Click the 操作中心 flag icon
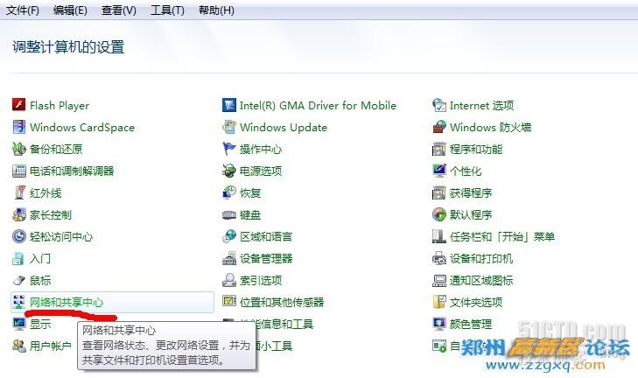The height and width of the screenshot is (378, 638). pyautogui.click(x=228, y=149)
